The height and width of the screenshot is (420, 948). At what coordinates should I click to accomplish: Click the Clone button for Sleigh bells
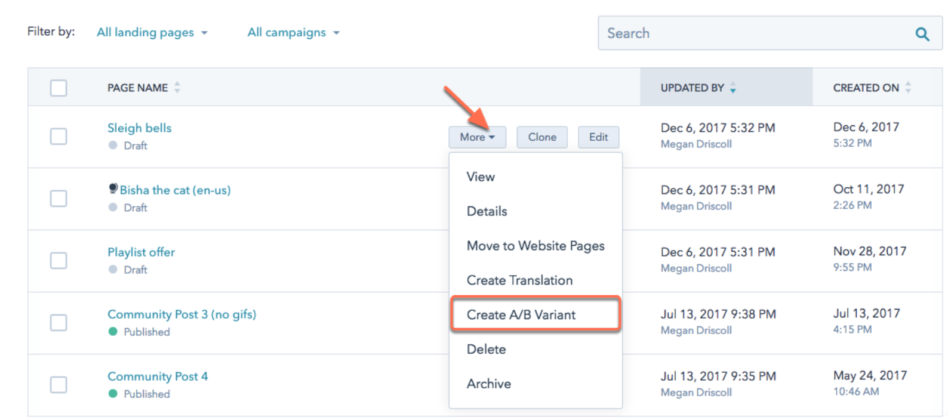point(542,137)
